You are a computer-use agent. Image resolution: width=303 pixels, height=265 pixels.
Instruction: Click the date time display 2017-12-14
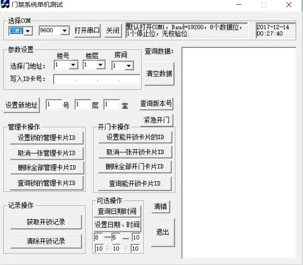[276, 30]
